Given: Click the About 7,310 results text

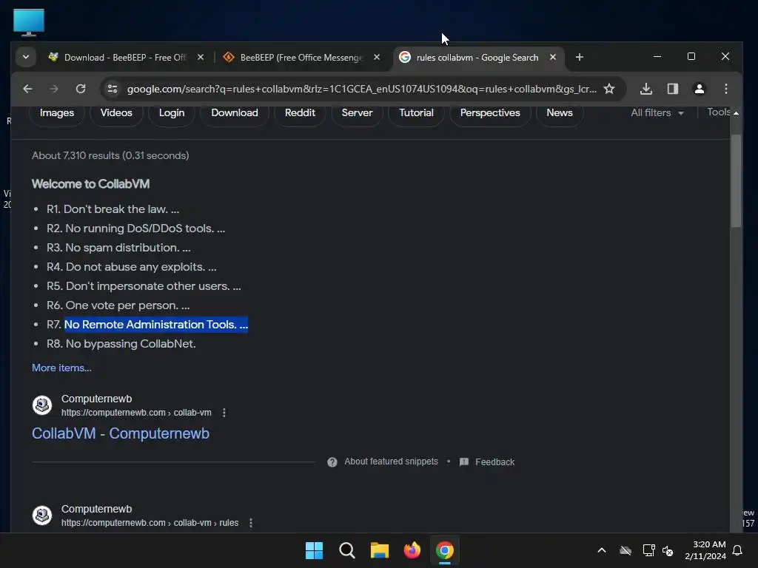Looking at the screenshot, I should (110, 155).
